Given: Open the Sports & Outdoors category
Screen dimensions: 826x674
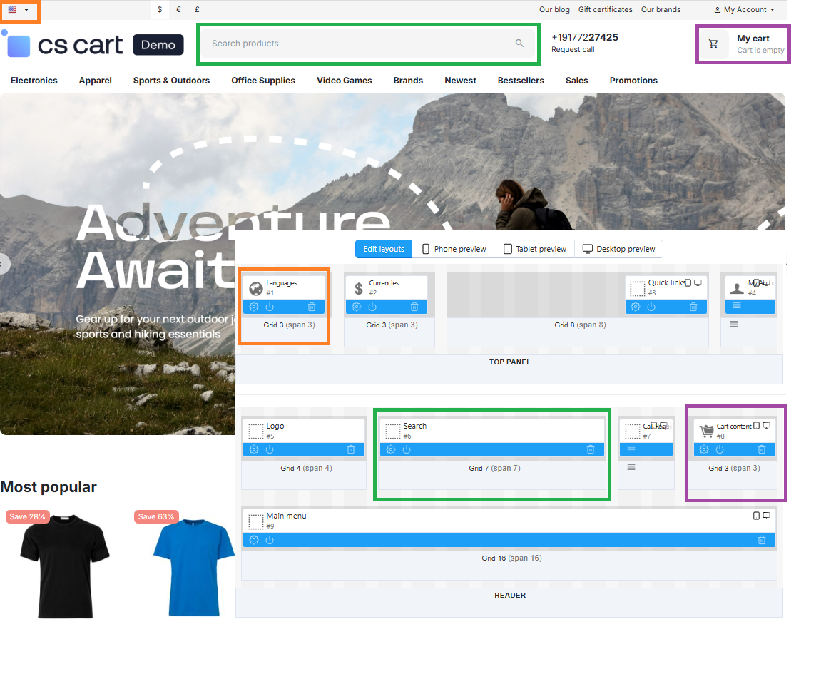Looking at the screenshot, I should [x=171, y=81].
